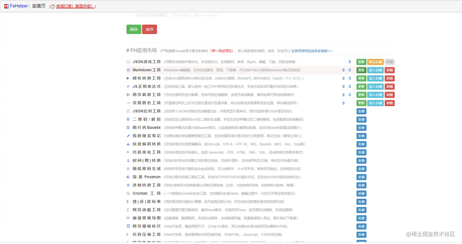Click 加入右键 for 网页截屏工具
Image resolution: width=462 pixels, height=244 pixels.
tap(375, 95)
